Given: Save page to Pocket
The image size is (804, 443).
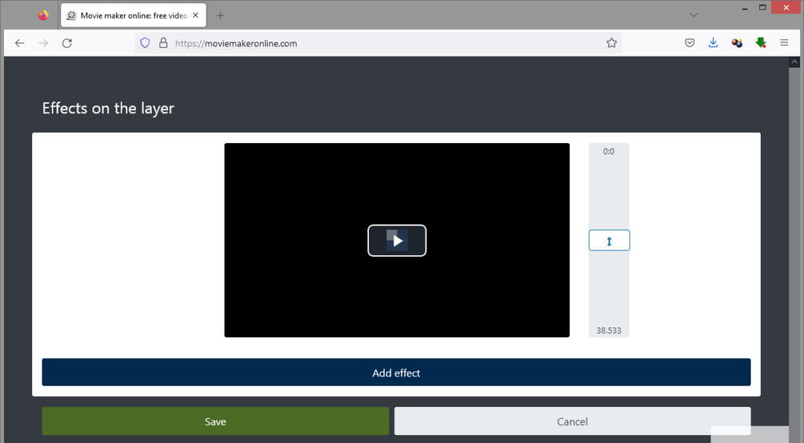Looking at the screenshot, I should point(689,43).
